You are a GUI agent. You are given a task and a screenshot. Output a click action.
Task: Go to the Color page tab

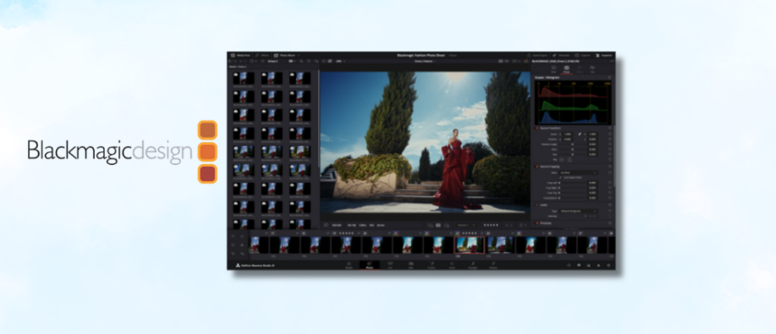point(452,265)
